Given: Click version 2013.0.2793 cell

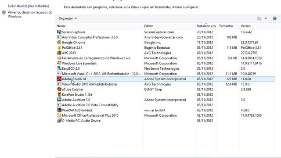Looking at the screenshot, I should [x=249, y=53].
